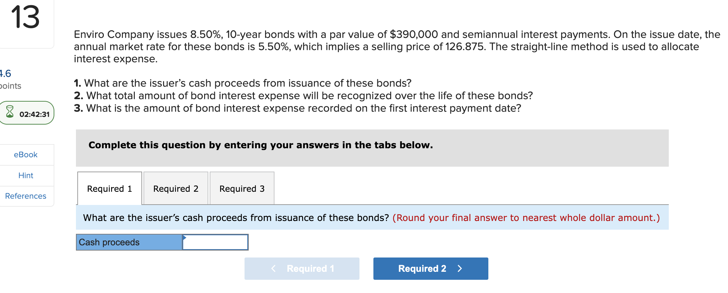Open the Hint for this question
The image size is (728, 293).
click(x=26, y=175)
